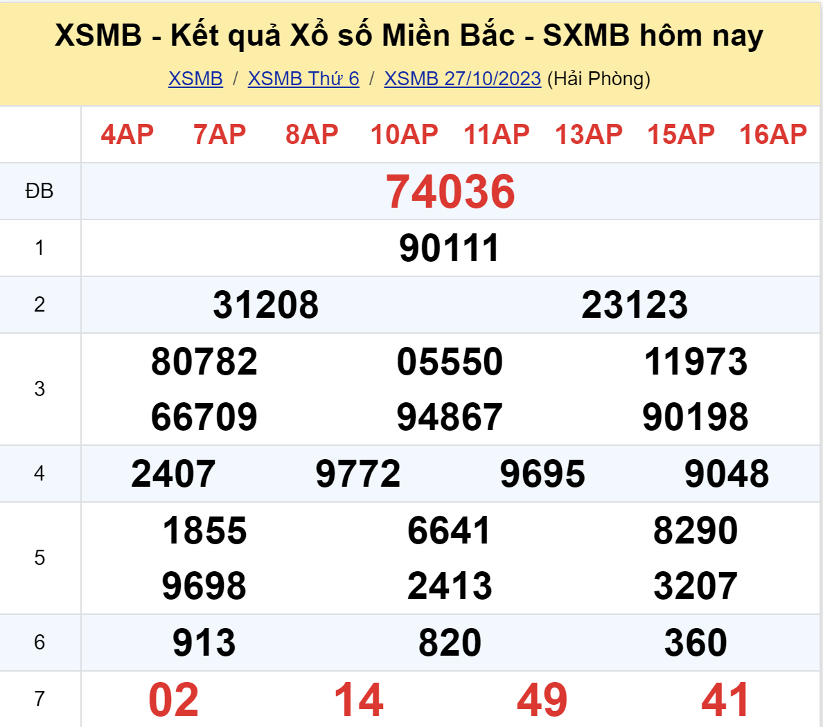
Task: Select third prize number 66709
Action: pos(204,417)
